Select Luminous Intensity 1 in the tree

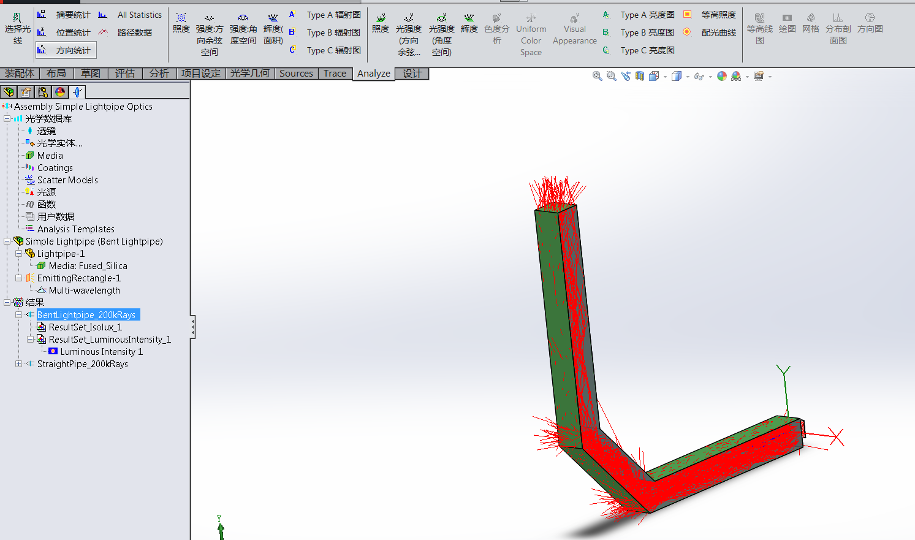coord(101,351)
